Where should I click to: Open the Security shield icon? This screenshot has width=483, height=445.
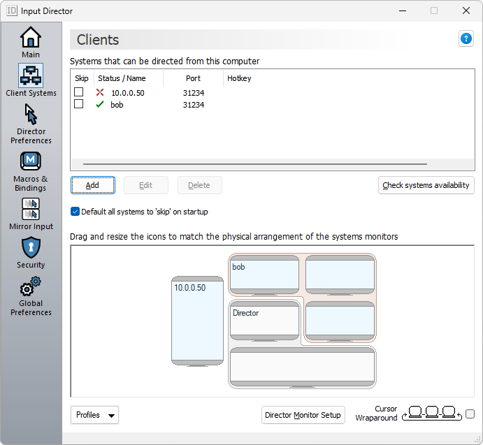(31, 247)
